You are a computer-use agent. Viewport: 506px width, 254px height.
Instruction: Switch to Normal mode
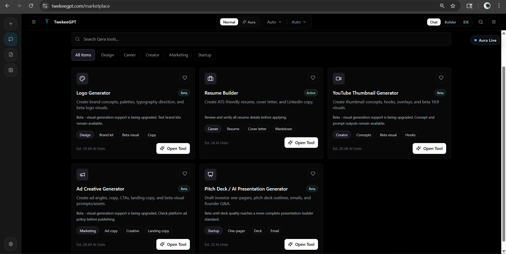[x=229, y=22]
